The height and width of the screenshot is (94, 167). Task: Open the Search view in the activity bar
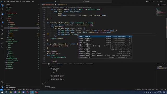(x=2, y=9)
